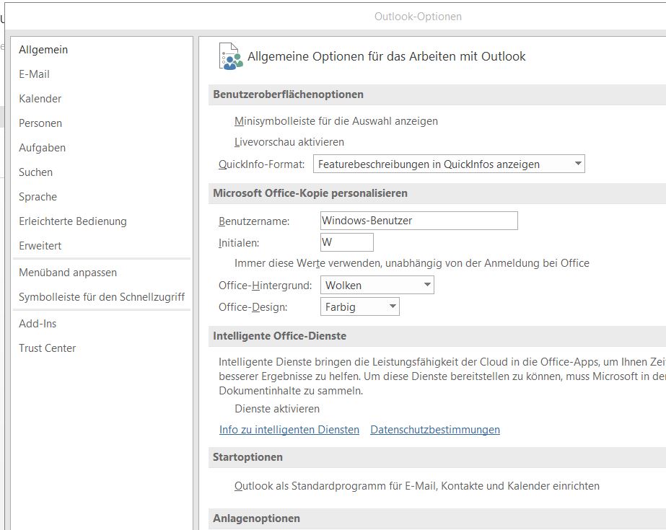Open the Office-Design dropdown showing Farbig

point(360,306)
